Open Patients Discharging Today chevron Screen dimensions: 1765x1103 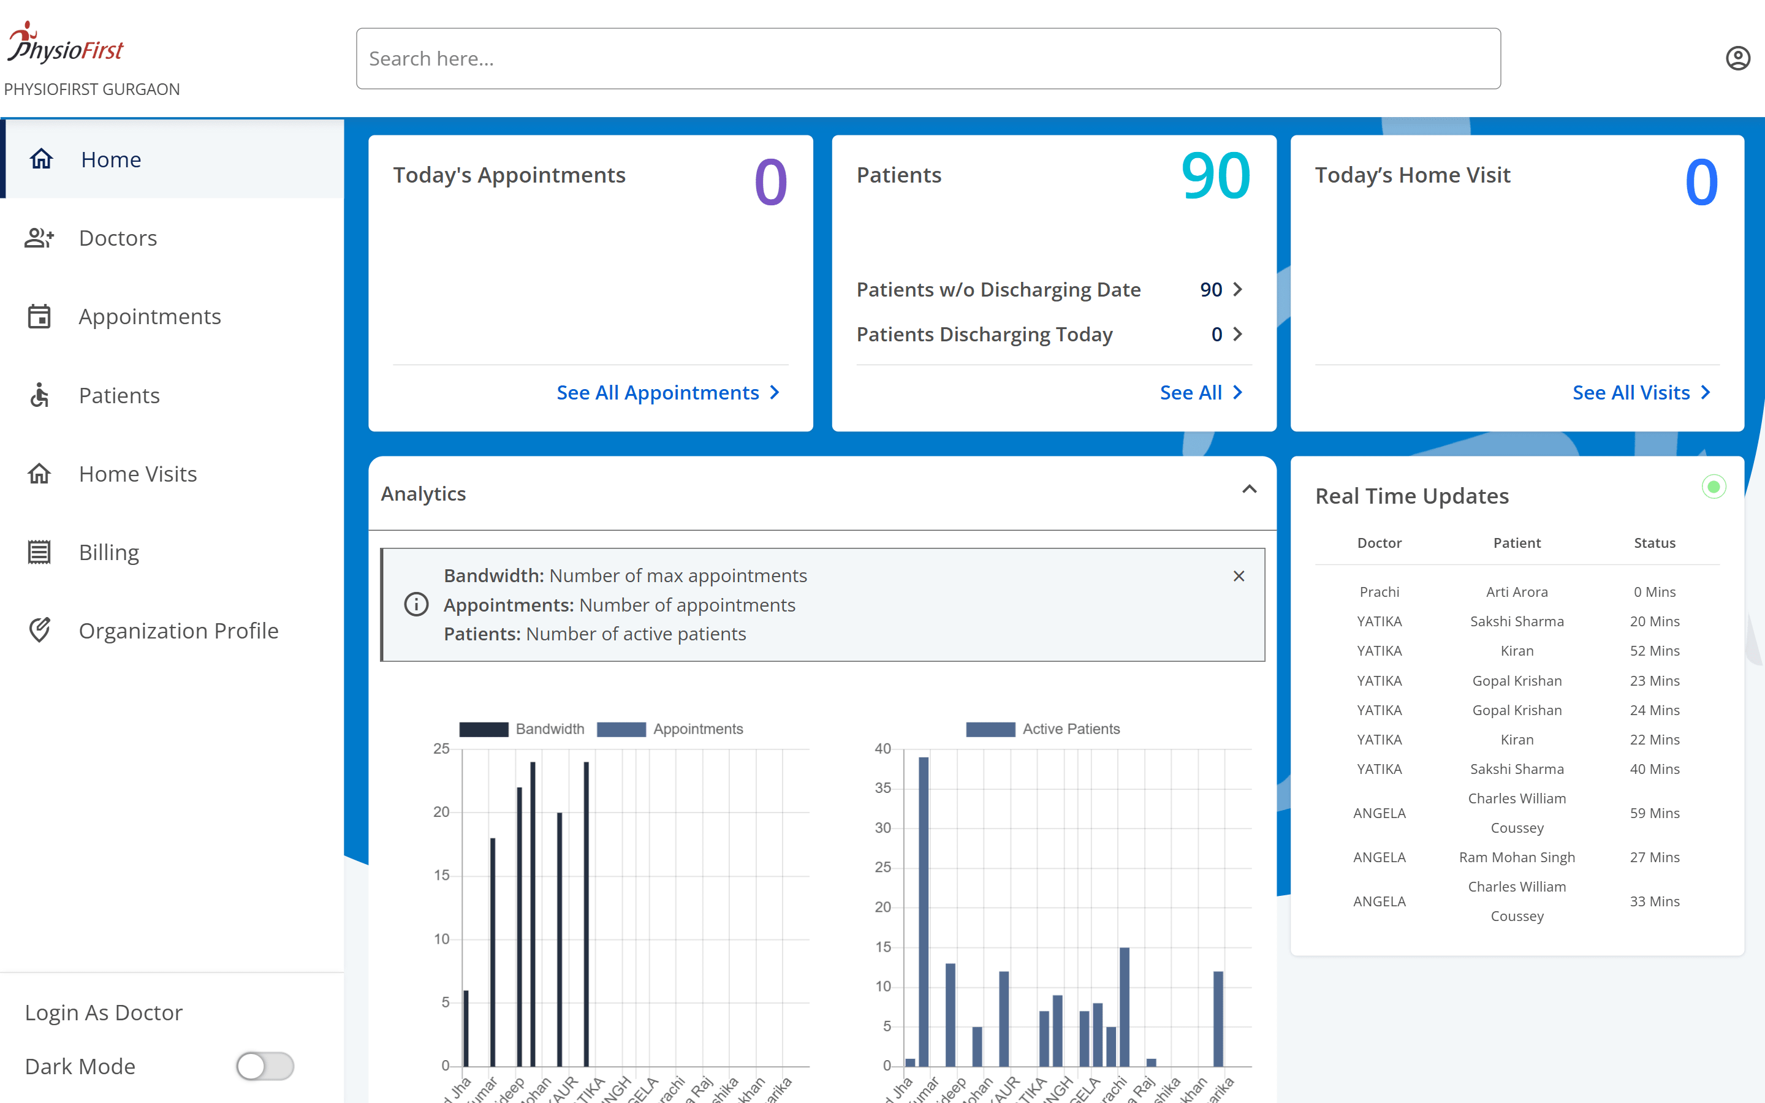(x=1238, y=334)
